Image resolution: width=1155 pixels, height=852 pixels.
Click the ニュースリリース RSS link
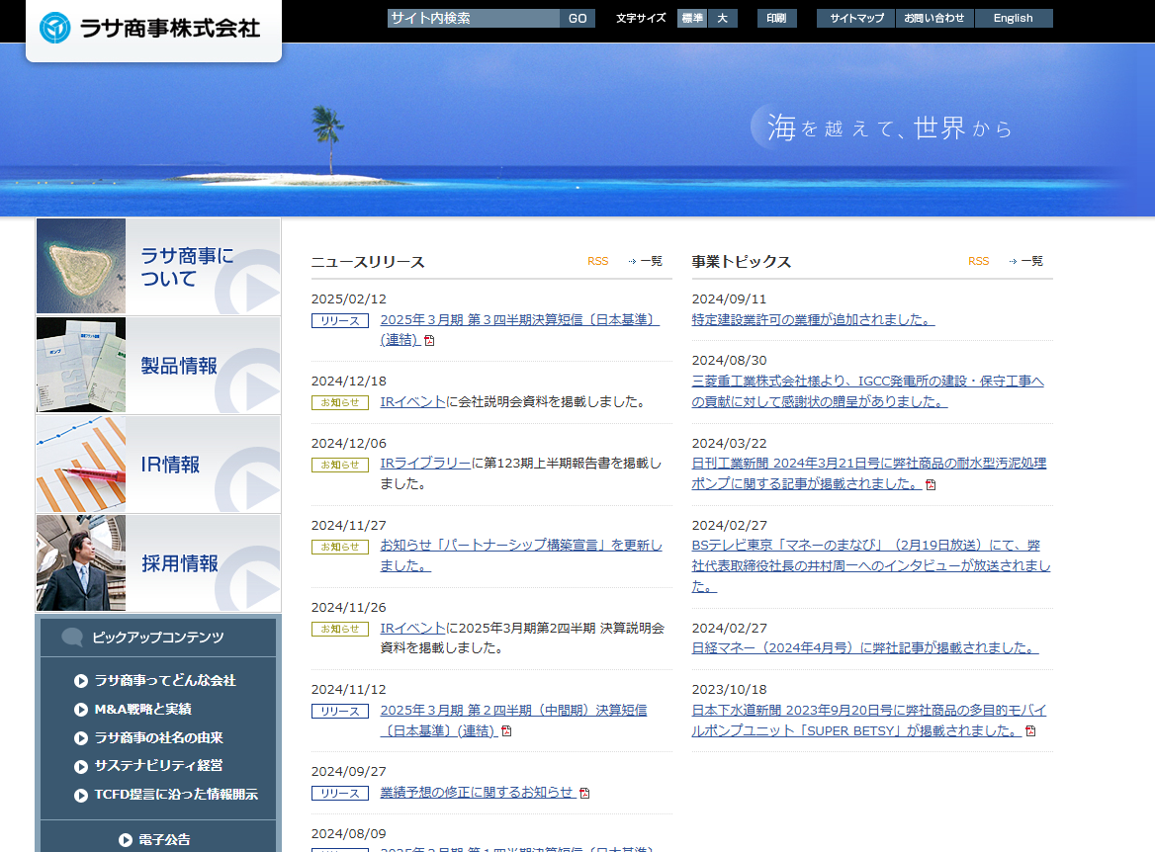pyautogui.click(x=597, y=261)
